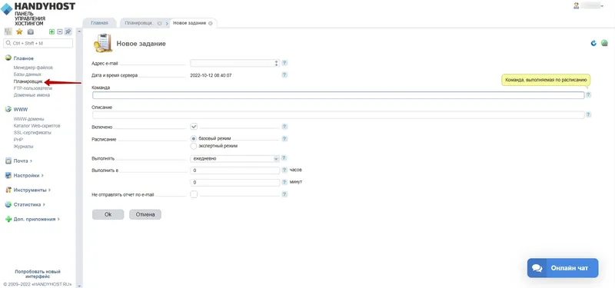The height and width of the screenshot is (288, 615).
Task: Click help icon next to Выполнять dropdown
Action: point(284,158)
